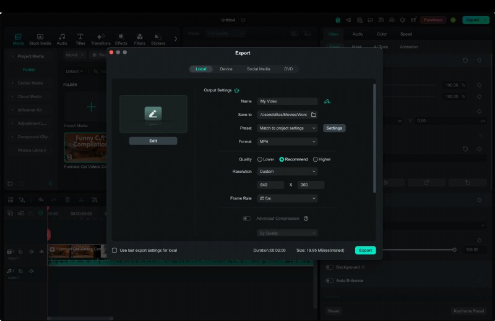
Task: Click the Edit thumbnail button
Action: click(153, 141)
